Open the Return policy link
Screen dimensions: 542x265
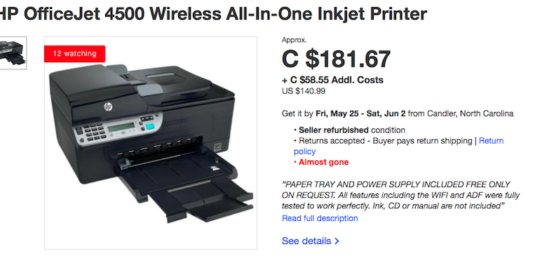(398, 146)
